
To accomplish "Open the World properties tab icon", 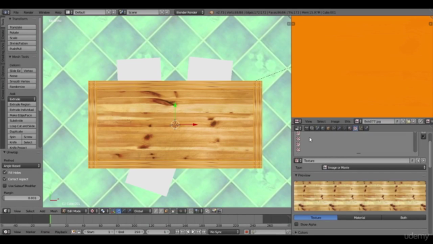I will [x=323, y=128].
